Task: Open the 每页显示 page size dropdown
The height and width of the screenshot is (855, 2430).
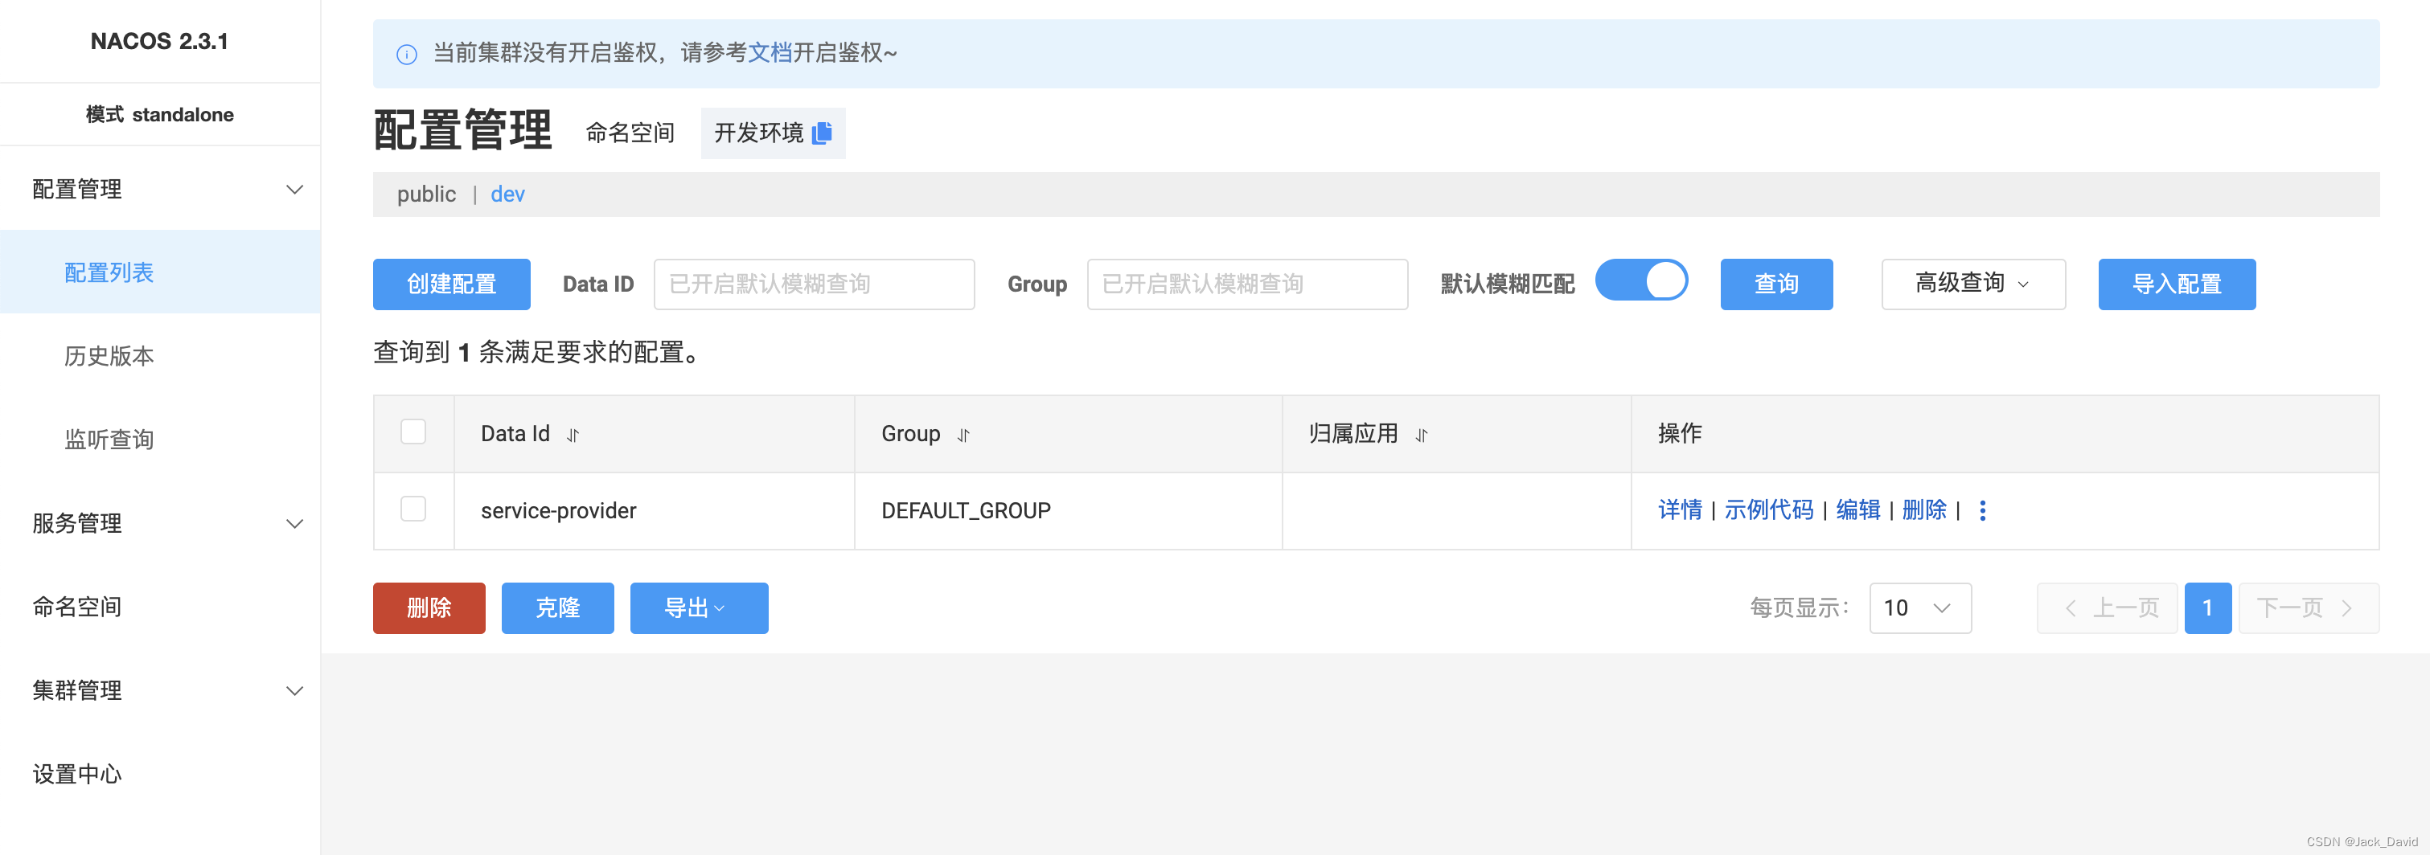Action: (1919, 608)
